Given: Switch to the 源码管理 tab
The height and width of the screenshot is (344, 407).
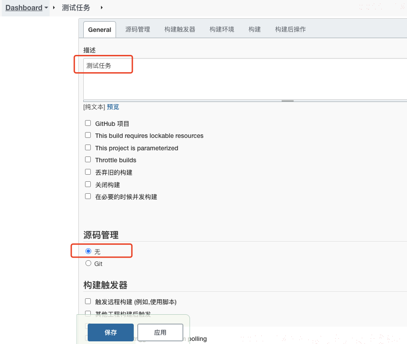Looking at the screenshot, I should pyautogui.click(x=138, y=29).
